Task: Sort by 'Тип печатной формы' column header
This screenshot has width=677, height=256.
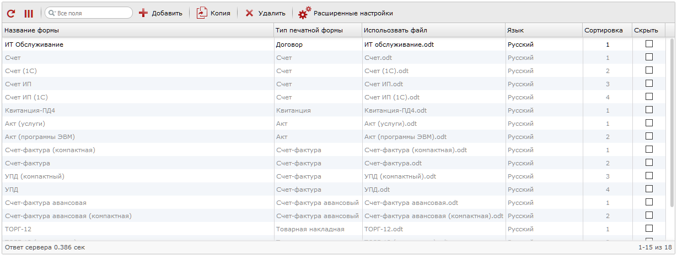Action: 318,30
